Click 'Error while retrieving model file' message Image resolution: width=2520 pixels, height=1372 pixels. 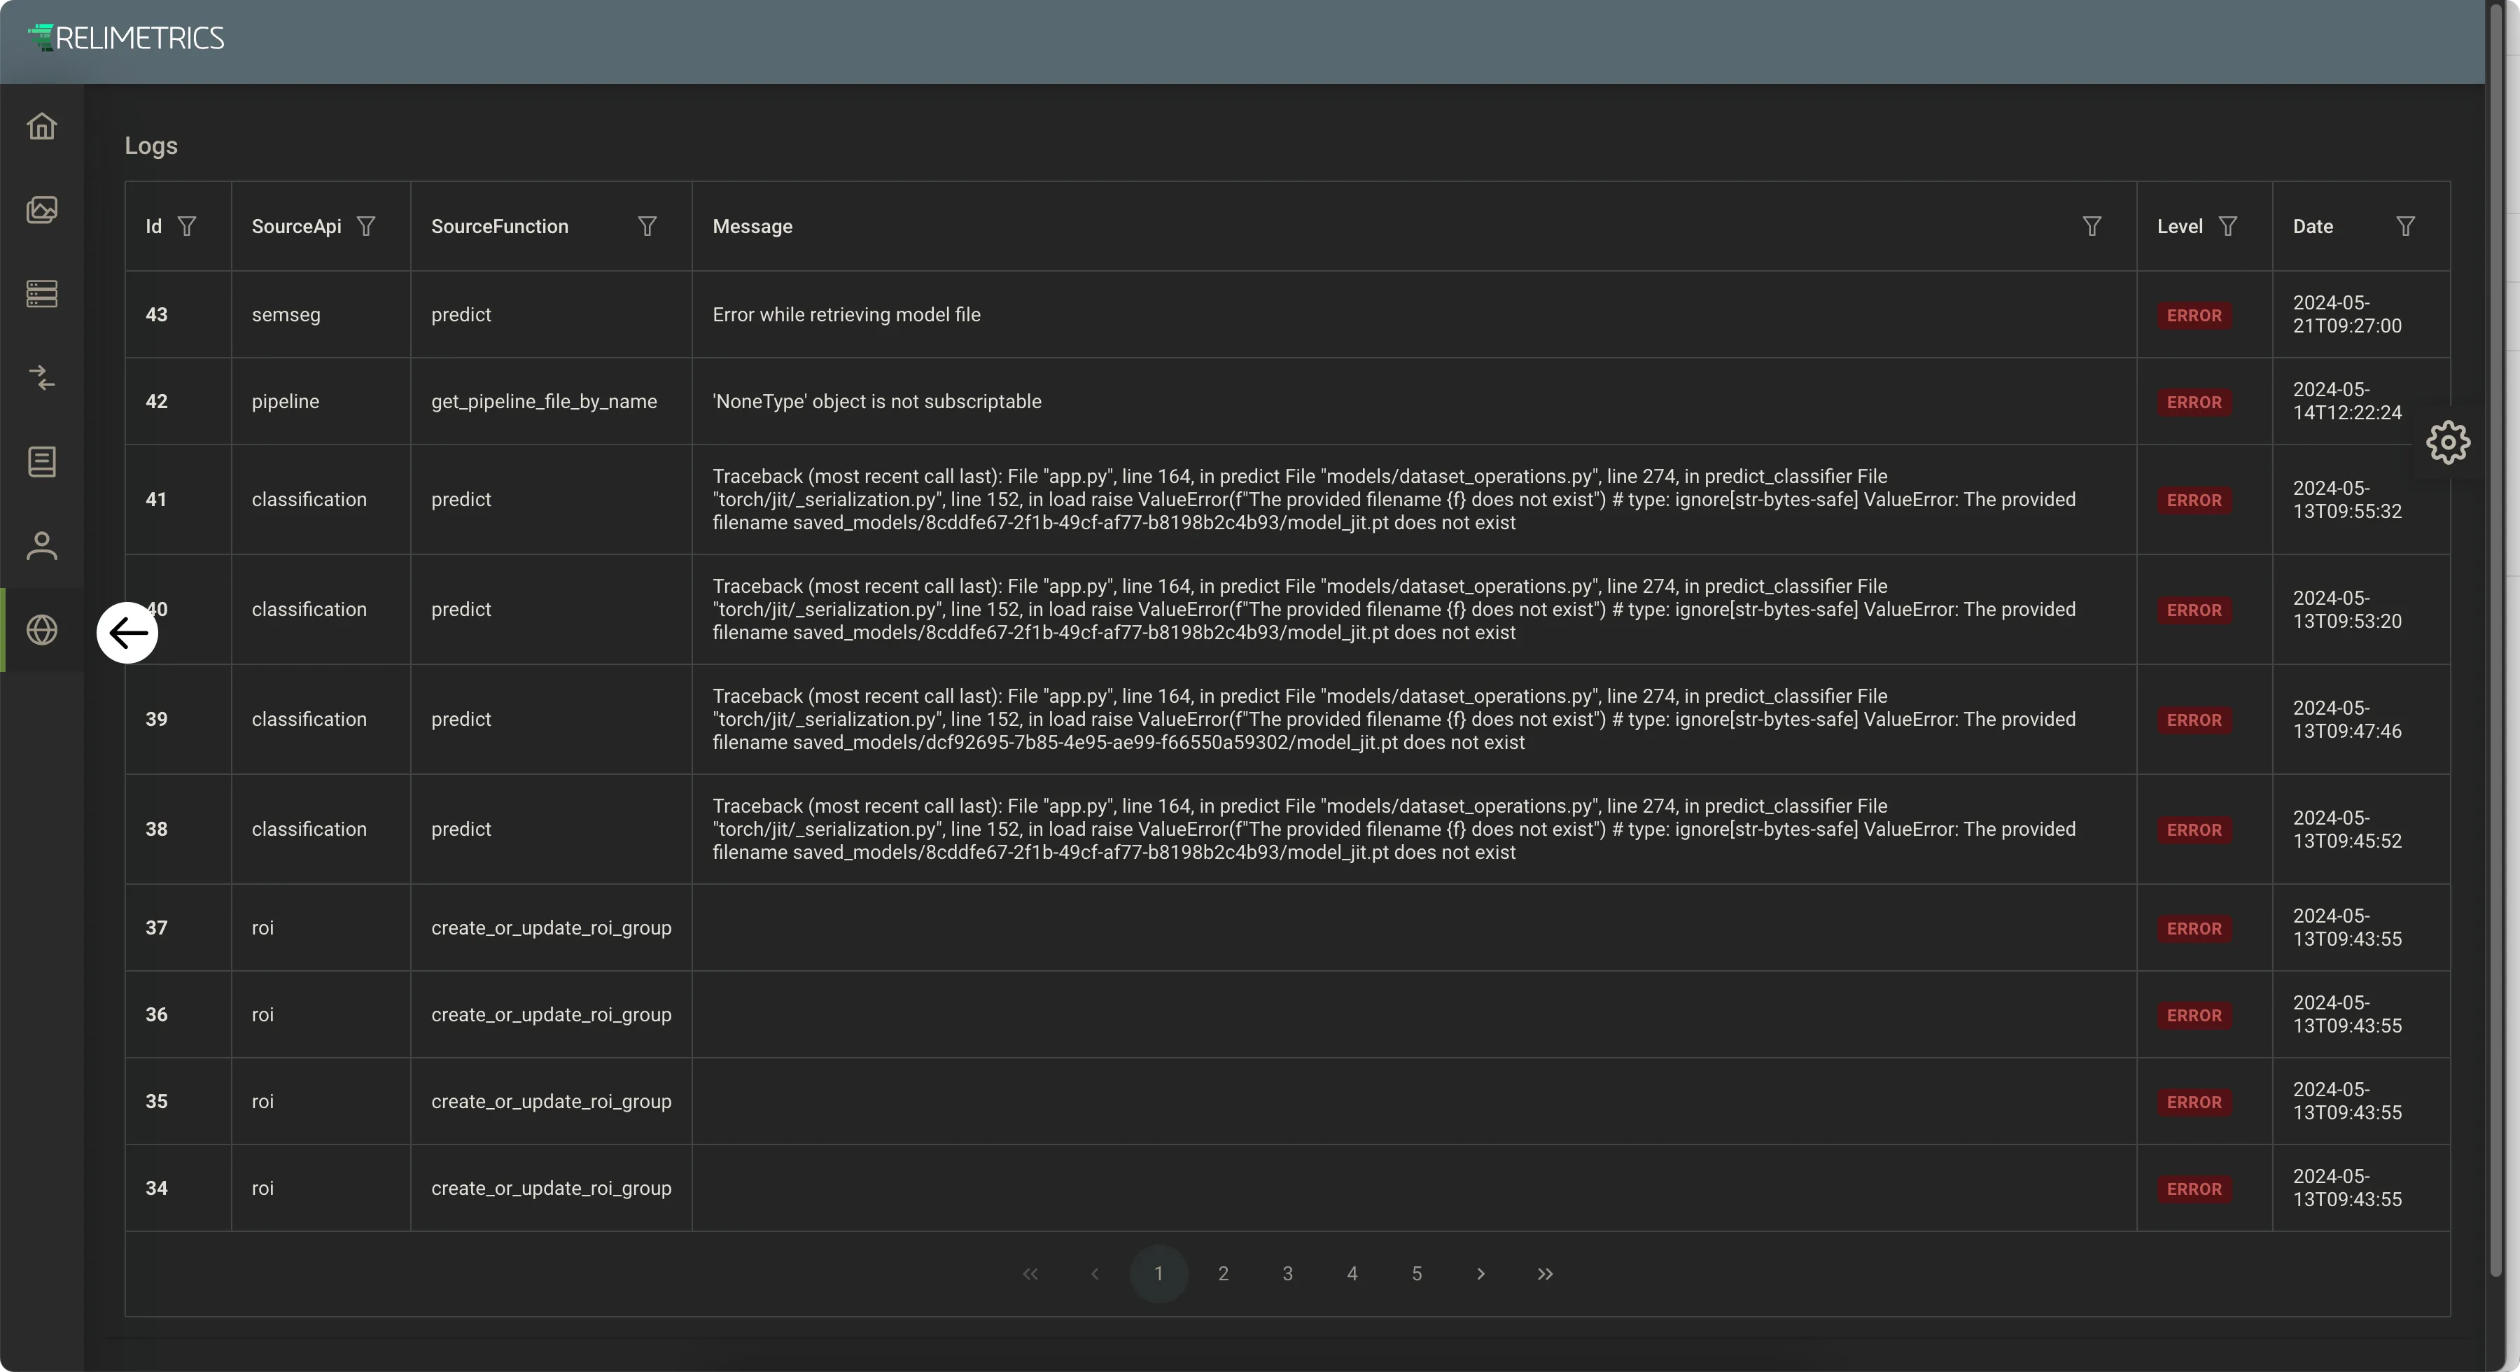[x=846, y=314]
